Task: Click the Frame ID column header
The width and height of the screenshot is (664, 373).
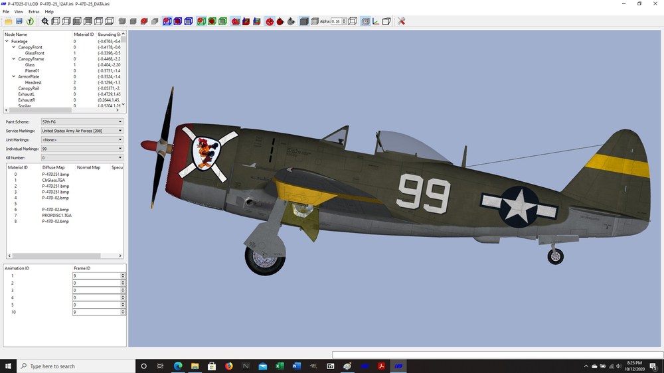Action: pos(82,268)
